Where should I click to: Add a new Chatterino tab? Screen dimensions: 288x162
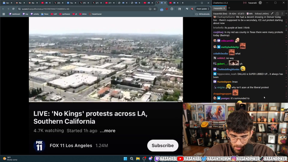pos(229,8)
